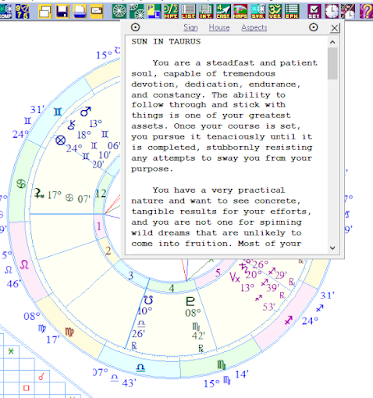Click house number 2 on the wheel
373x398 pixels.
point(108,251)
